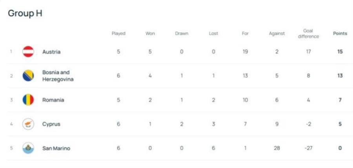Viewport: 353px width, 168px height.
Task: Click the Points column header
Action: (x=340, y=33)
